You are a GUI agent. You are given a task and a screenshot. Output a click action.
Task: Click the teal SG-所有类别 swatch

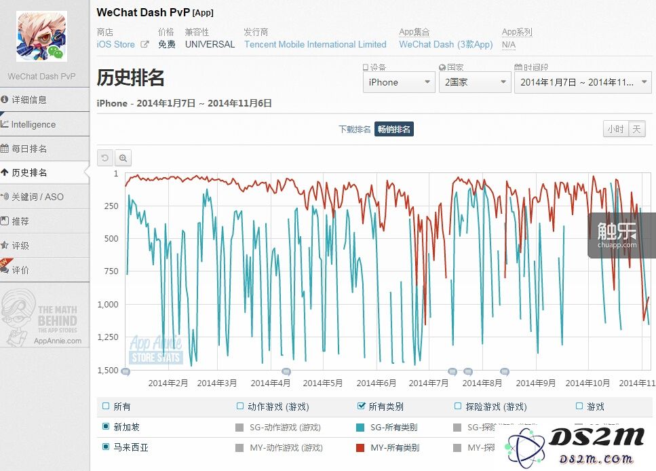[360, 428]
